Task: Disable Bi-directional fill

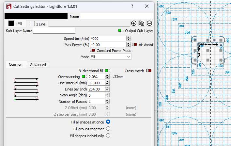Action: (108, 71)
